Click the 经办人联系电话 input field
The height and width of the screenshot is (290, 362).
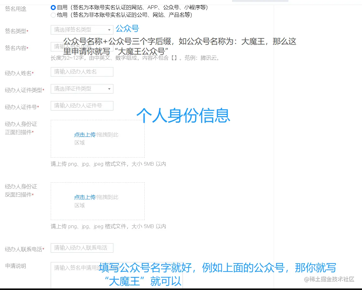81,248
